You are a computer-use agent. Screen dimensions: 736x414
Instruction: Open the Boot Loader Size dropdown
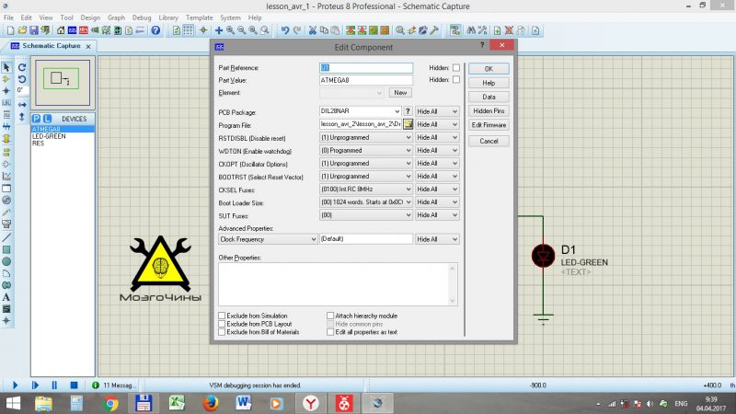[365, 201]
